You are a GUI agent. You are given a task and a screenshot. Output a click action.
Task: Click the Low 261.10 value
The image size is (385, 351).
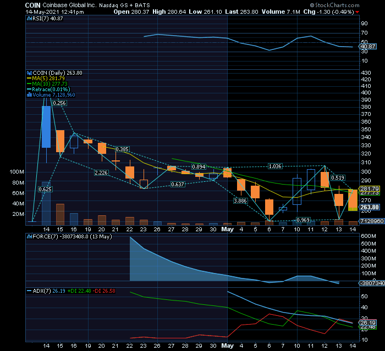click(205, 12)
